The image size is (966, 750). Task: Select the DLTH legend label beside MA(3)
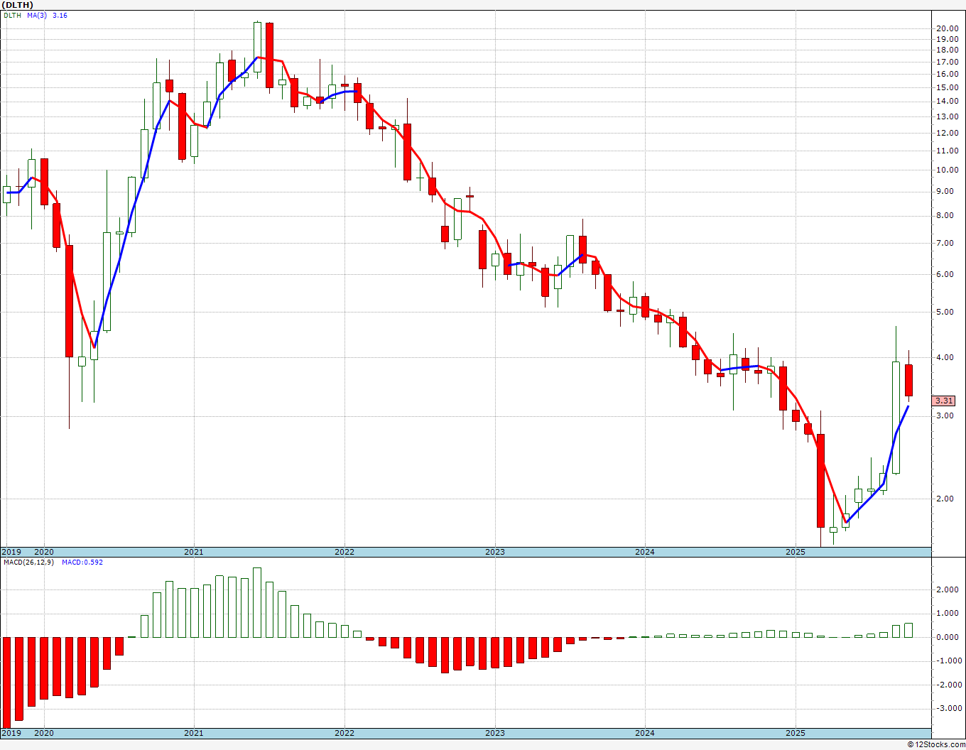click(x=12, y=15)
